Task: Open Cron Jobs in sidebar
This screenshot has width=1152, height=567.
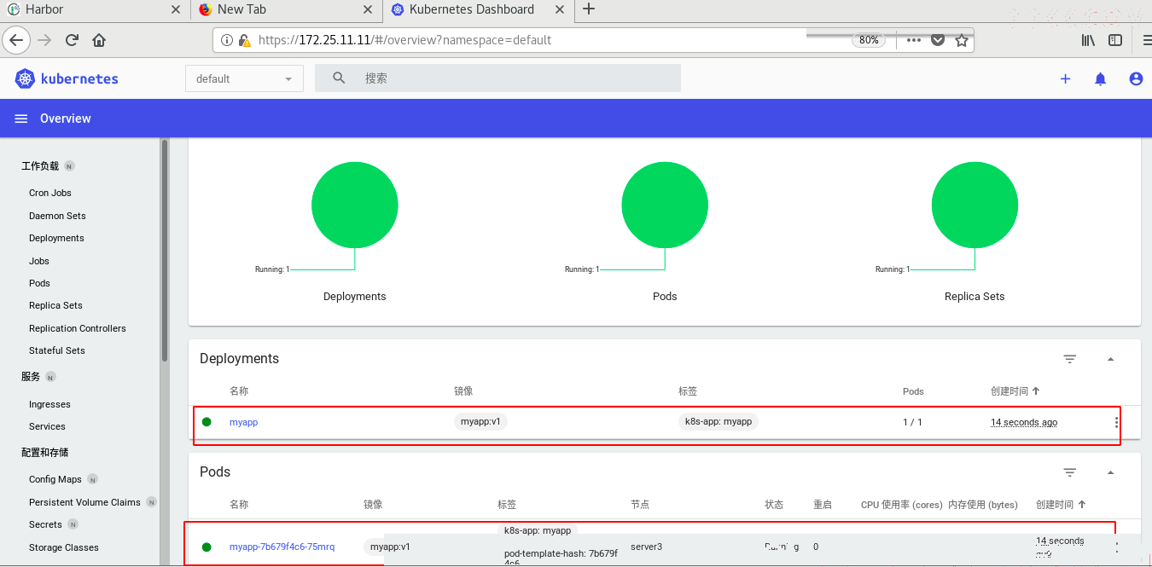Action: click(x=50, y=194)
